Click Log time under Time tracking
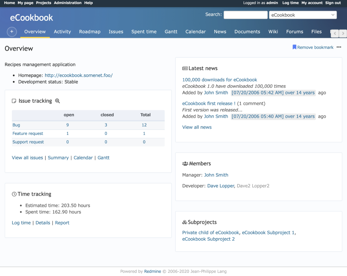Viewport: 347px width, 276px height. pyautogui.click(x=21, y=223)
